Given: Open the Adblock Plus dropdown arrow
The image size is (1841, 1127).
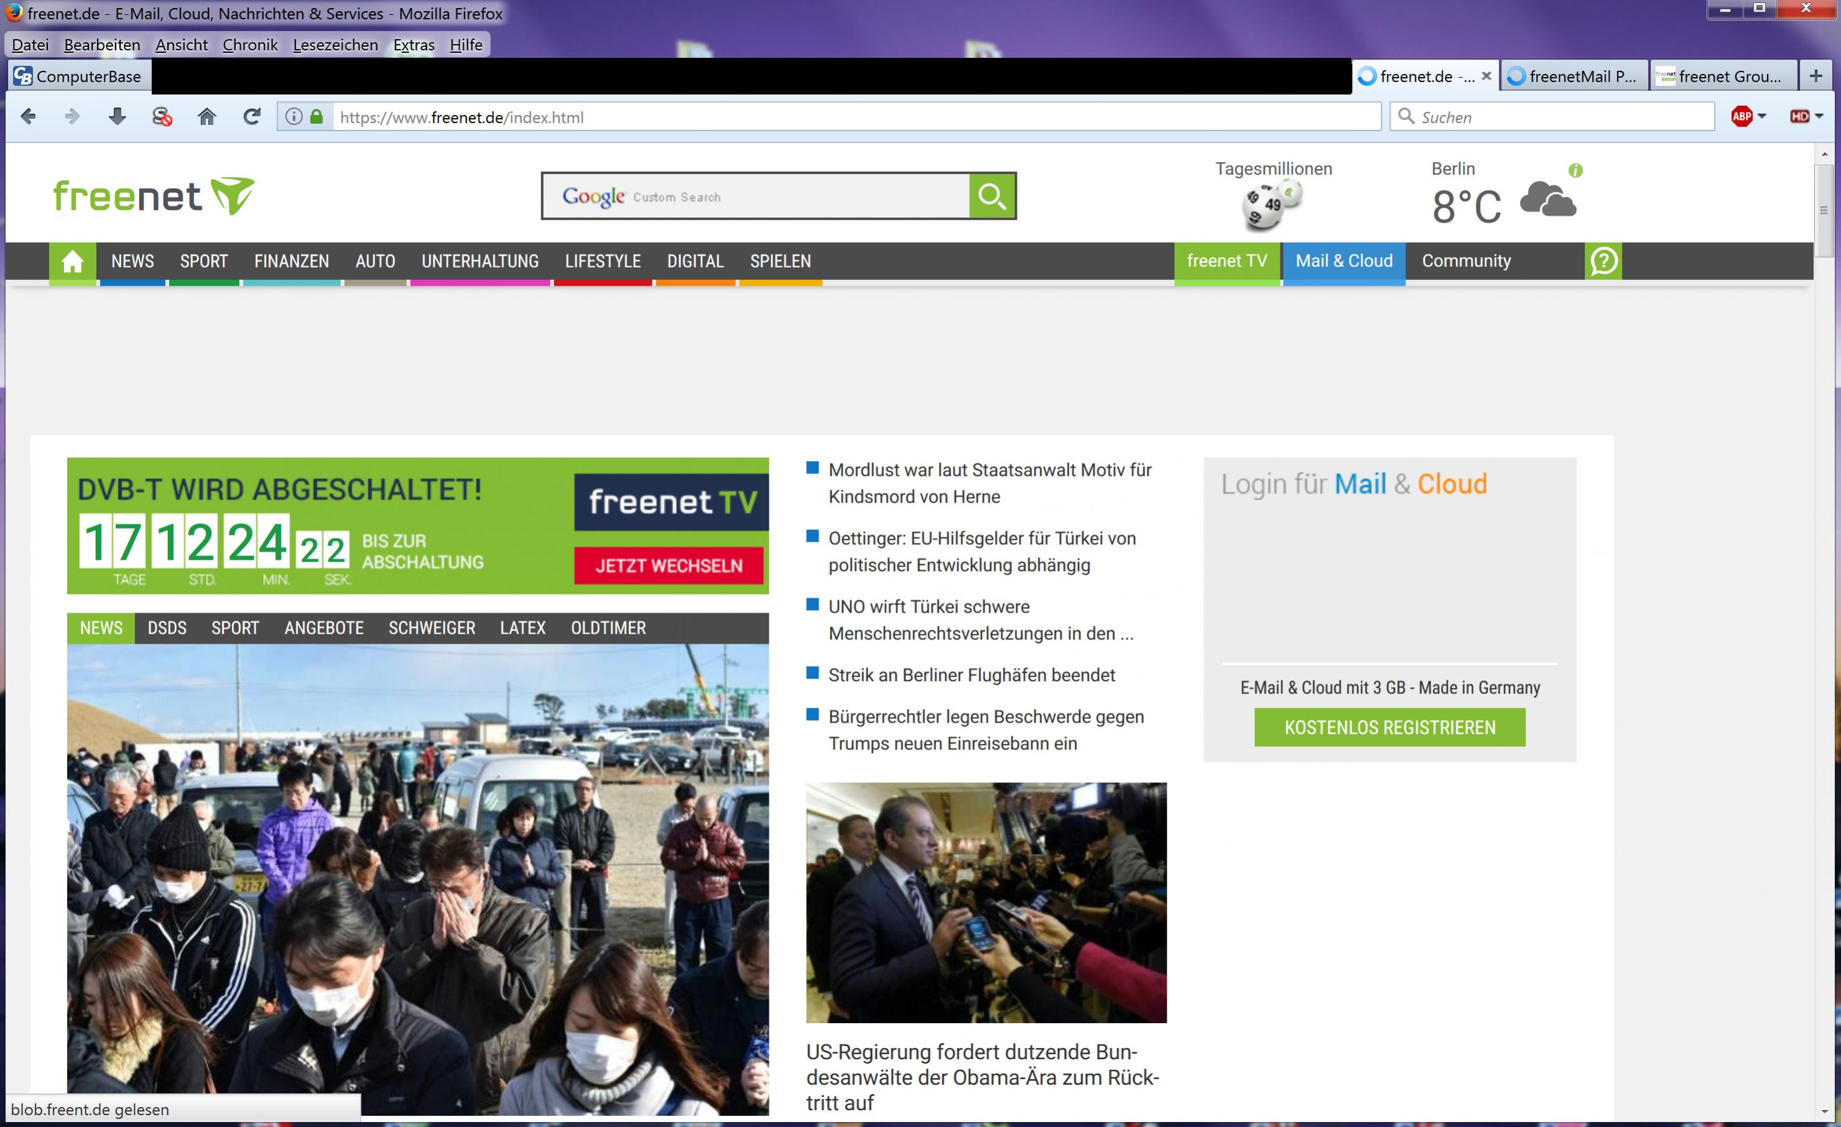Looking at the screenshot, I should click(x=1762, y=116).
